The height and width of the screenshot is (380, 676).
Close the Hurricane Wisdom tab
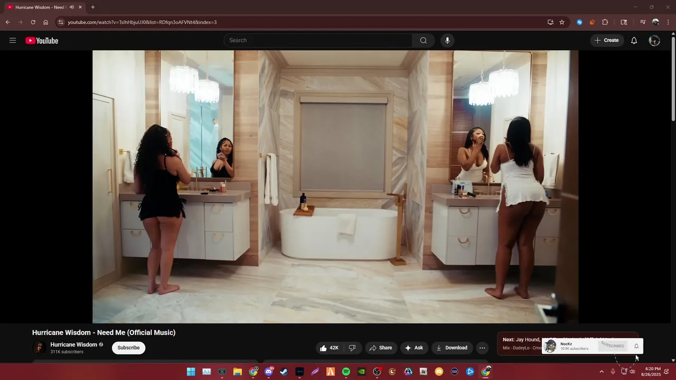(80, 7)
